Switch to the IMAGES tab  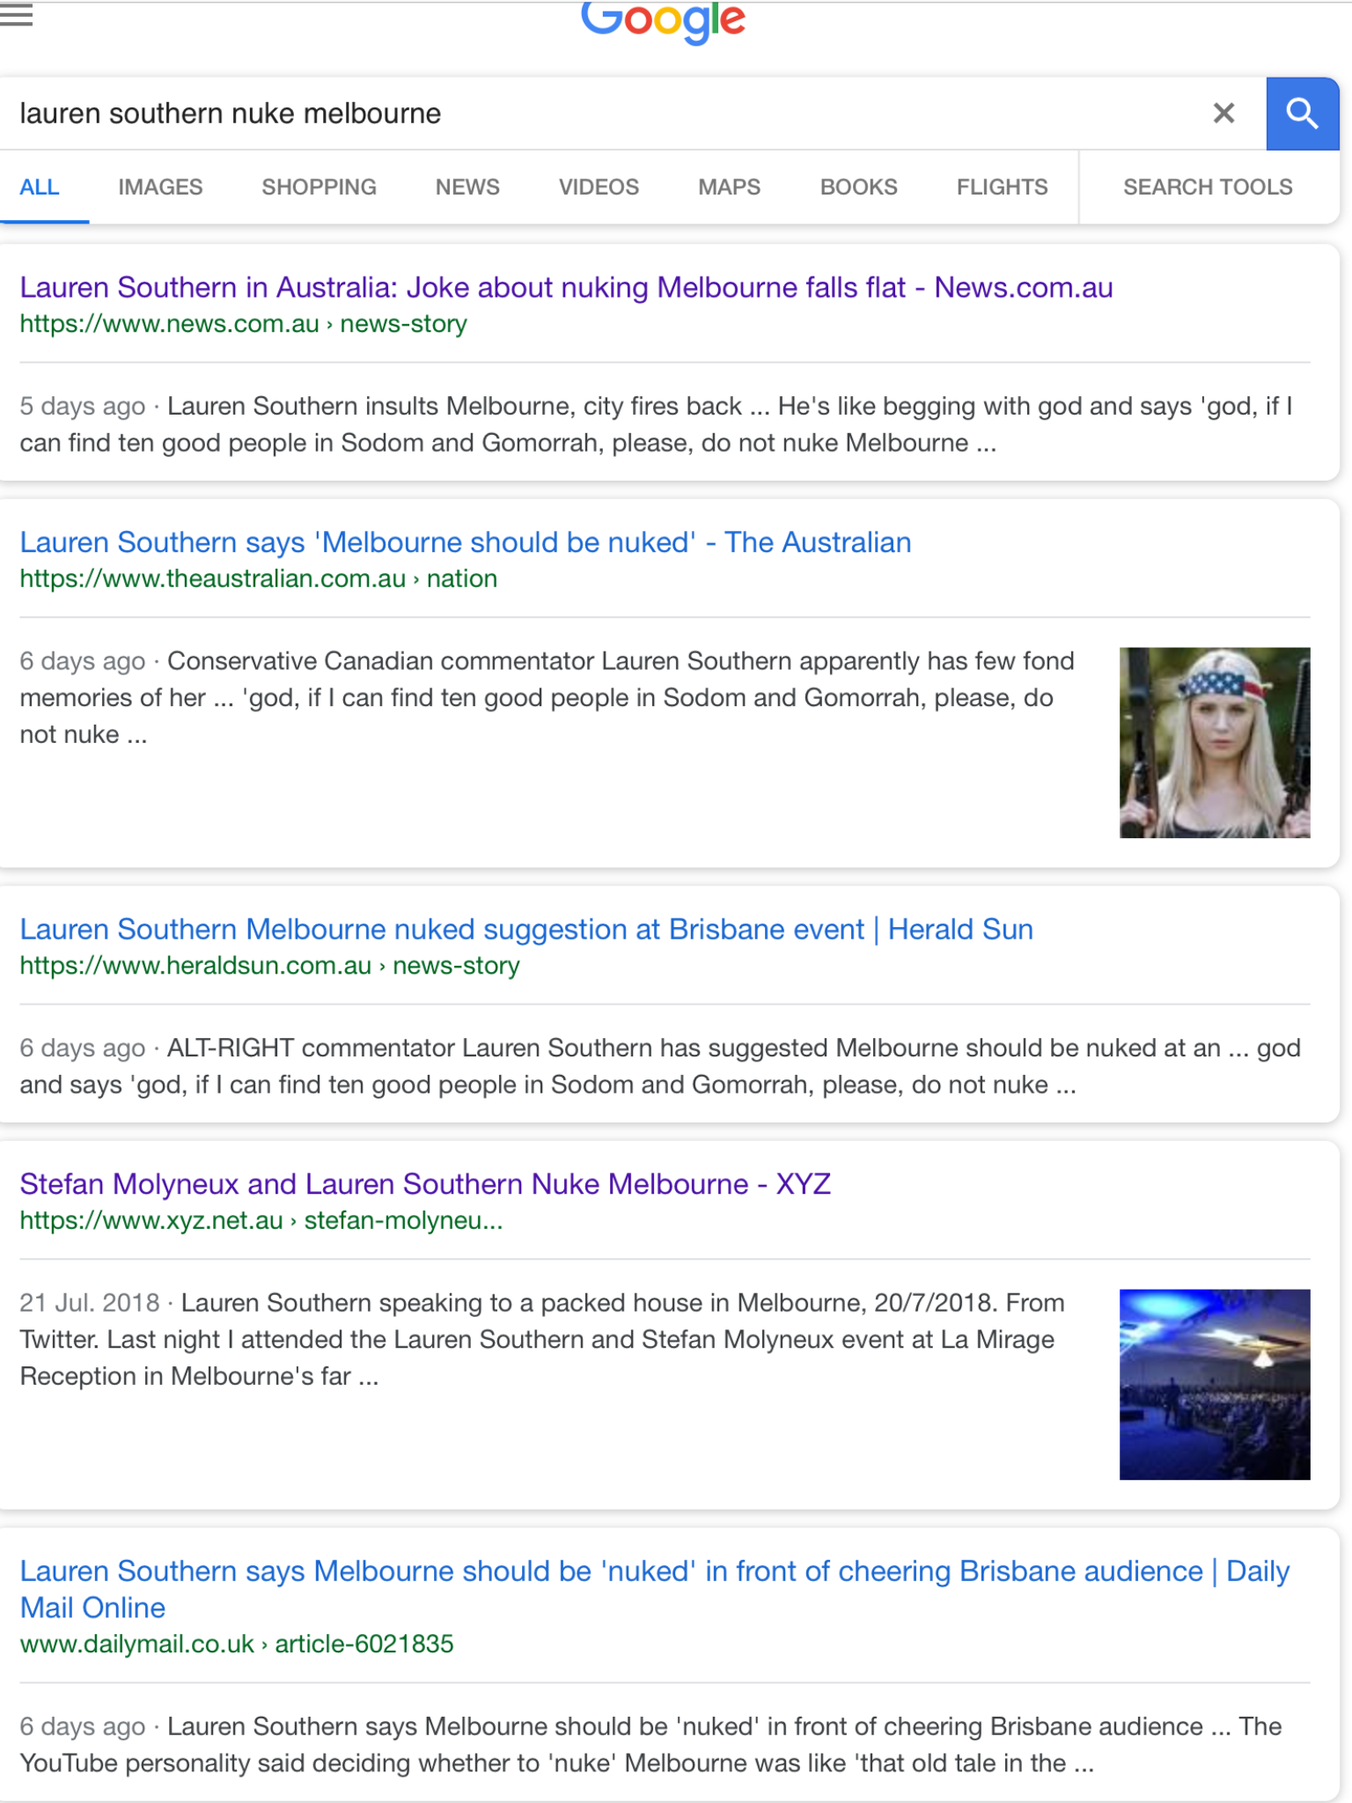click(160, 188)
